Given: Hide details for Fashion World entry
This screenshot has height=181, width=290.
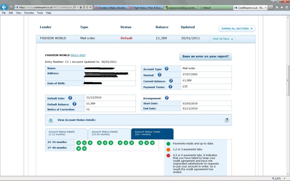Looking at the screenshot, I should (x=222, y=39).
